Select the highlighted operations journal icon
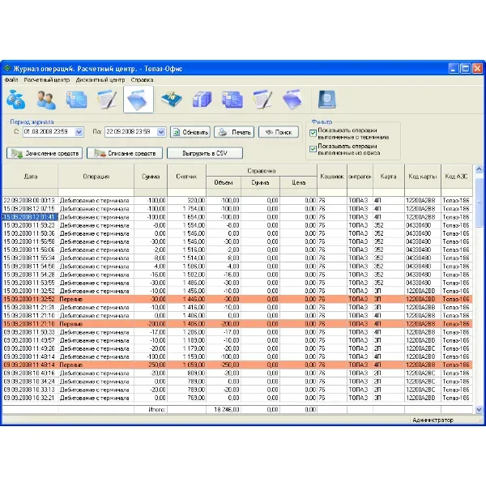This screenshot has width=486, height=486. 139,100
